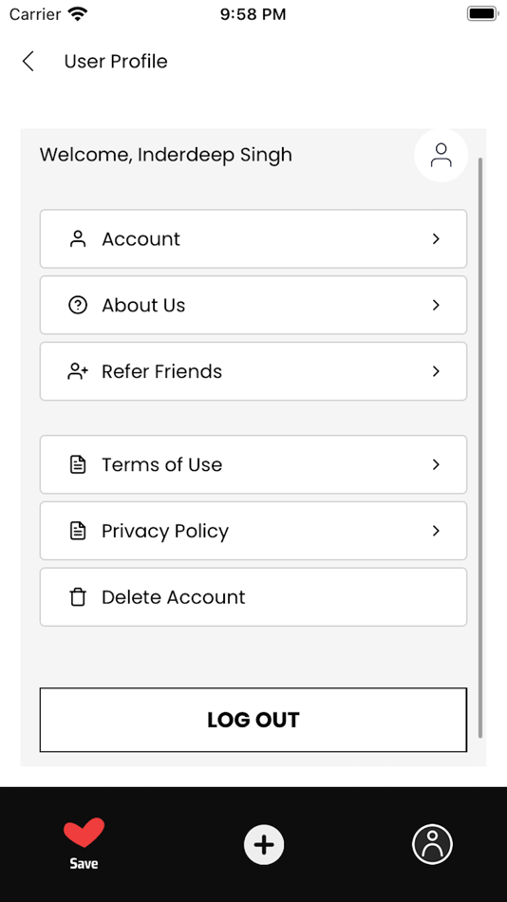The height and width of the screenshot is (902, 507).
Task: Click the person icon next to Account
Action: point(78,238)
